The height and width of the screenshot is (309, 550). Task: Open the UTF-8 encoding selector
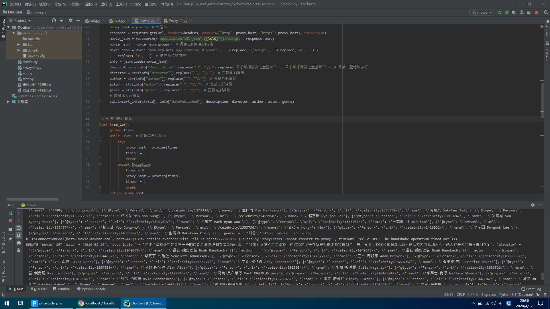(473, 295)
